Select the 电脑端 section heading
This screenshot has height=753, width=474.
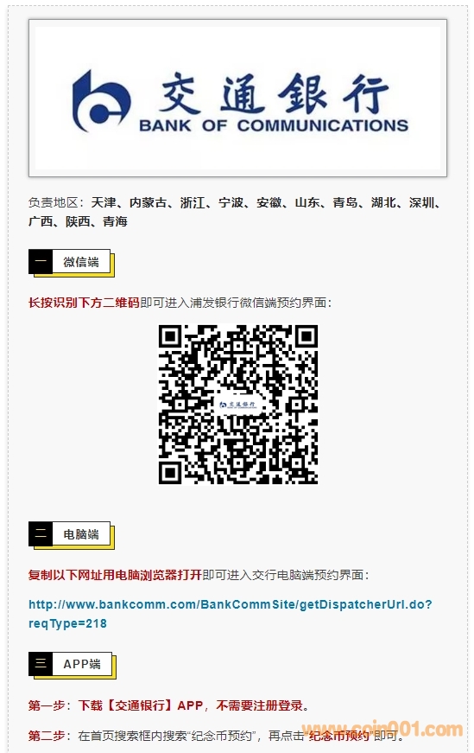click(81, 534)
